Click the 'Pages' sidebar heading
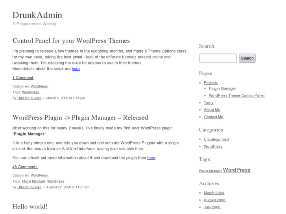The image size is (286, 214). [x=206, y=73]
